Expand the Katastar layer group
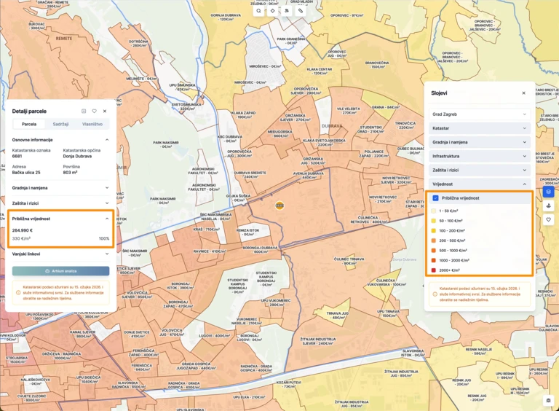 click(x=479, y=128)
